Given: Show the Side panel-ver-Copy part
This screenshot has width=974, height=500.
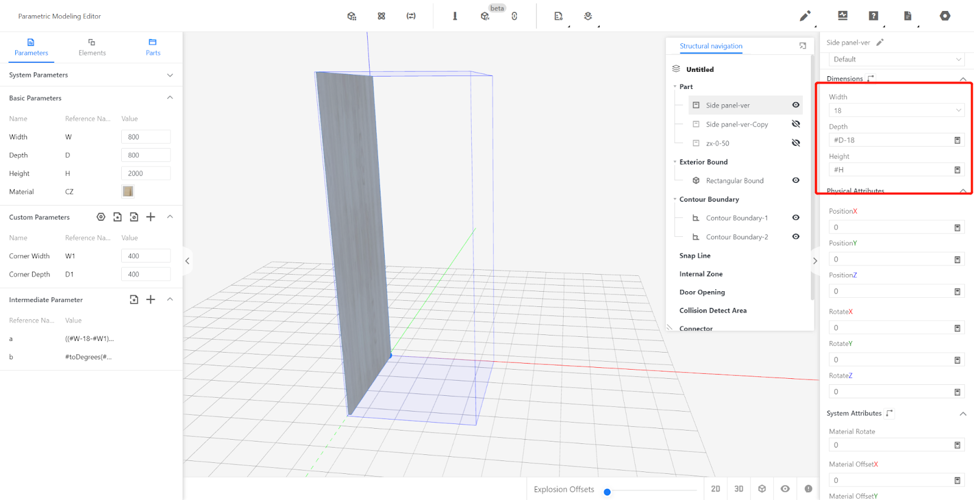Looking at the screenshot, I should 796,124.
